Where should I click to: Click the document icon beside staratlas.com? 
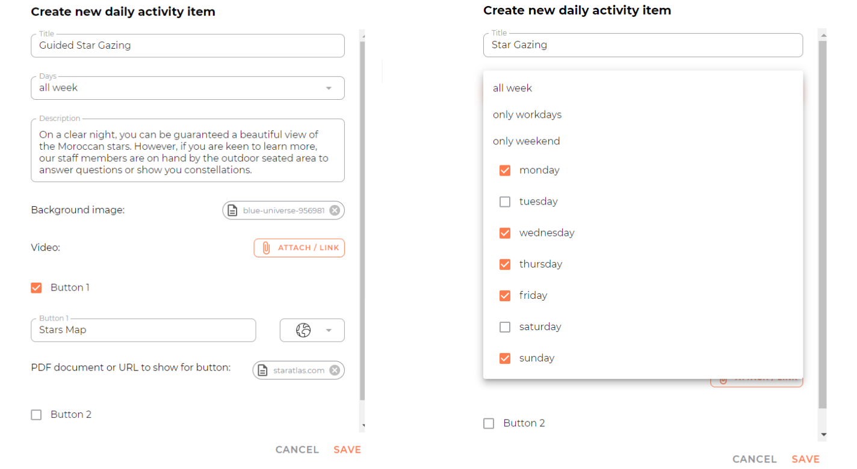[x=262, y=370]
